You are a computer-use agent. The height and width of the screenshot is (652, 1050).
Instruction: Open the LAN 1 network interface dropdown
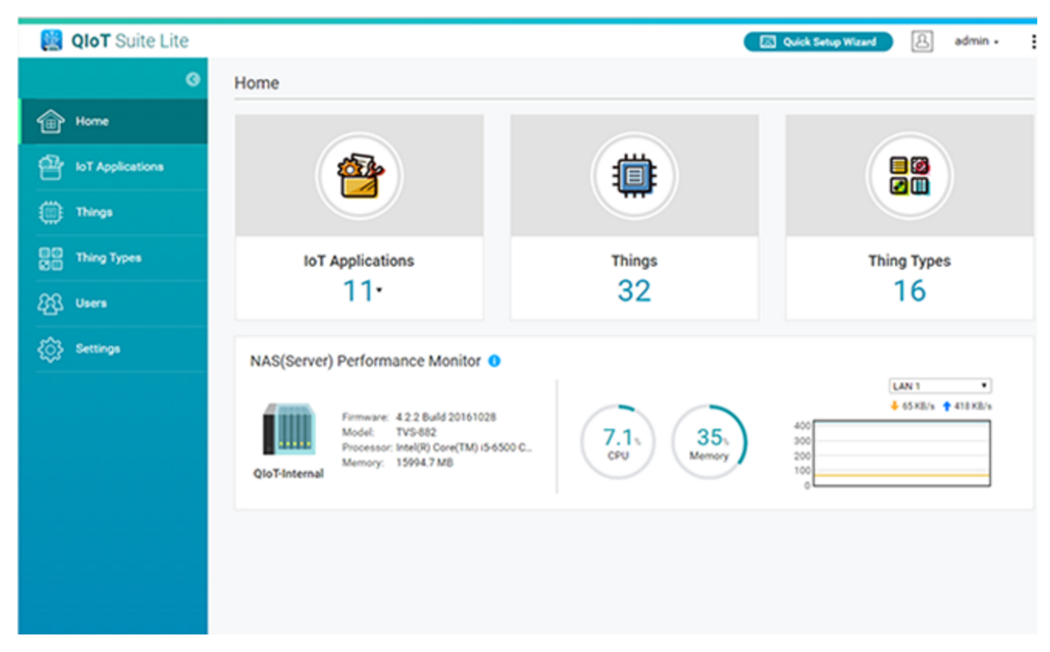click(x=939, y=386)
